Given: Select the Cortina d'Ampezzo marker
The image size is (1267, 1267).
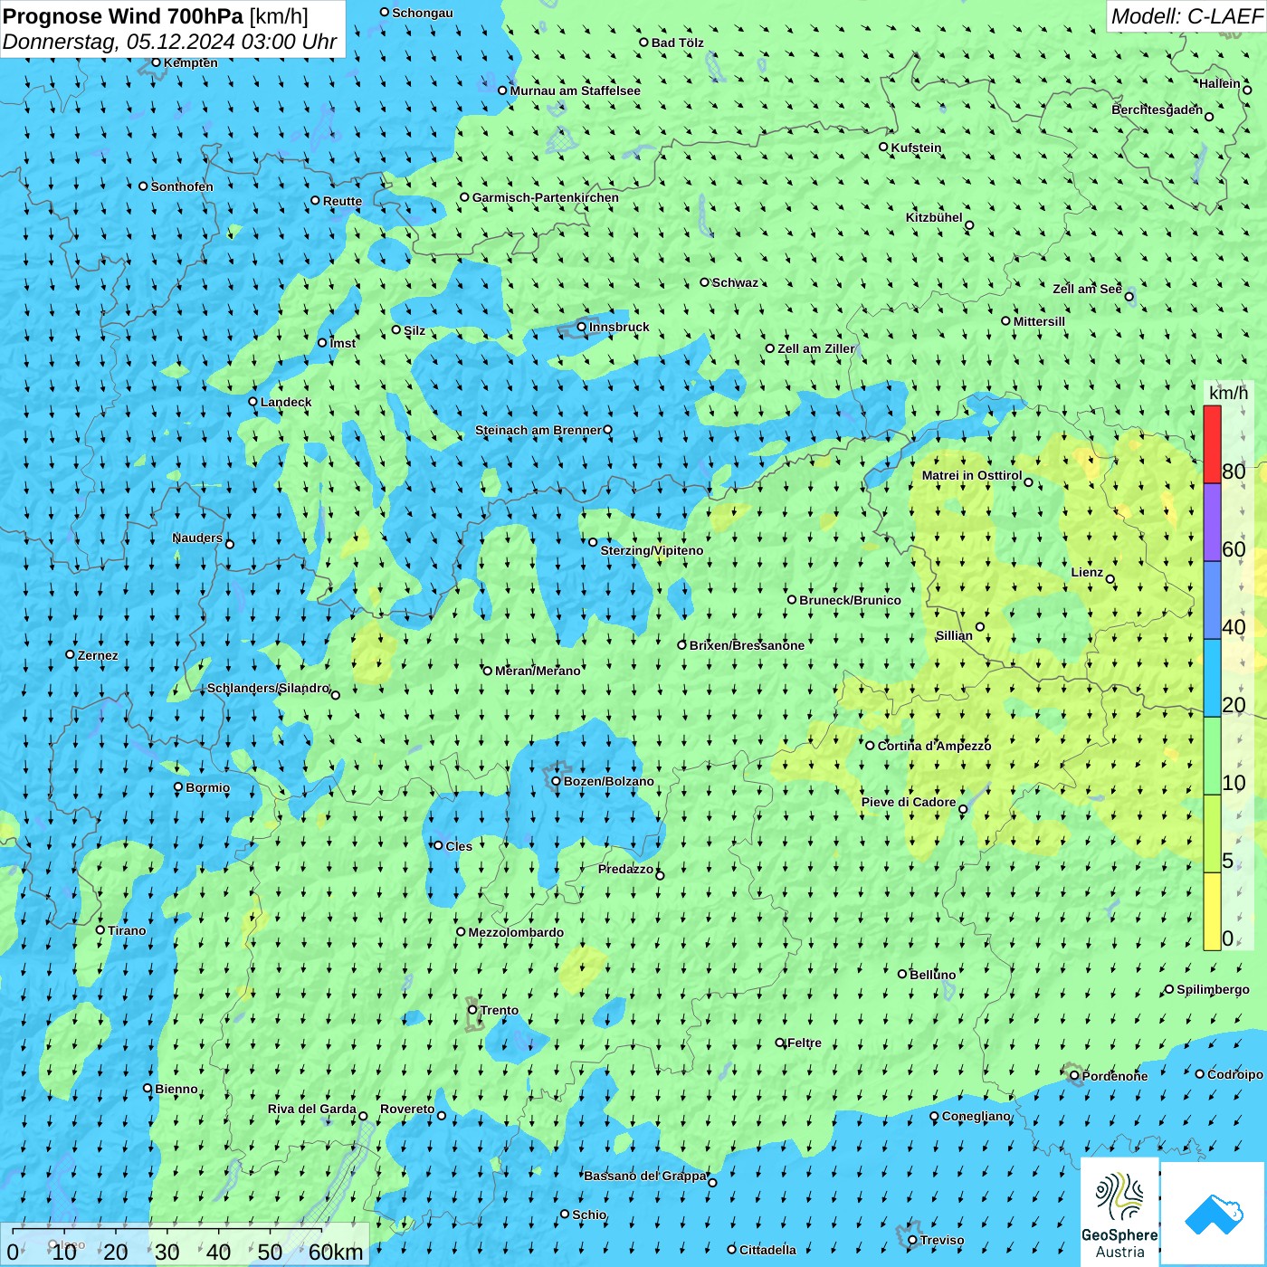Looking at the screenshot, I should tap(870, 746).
